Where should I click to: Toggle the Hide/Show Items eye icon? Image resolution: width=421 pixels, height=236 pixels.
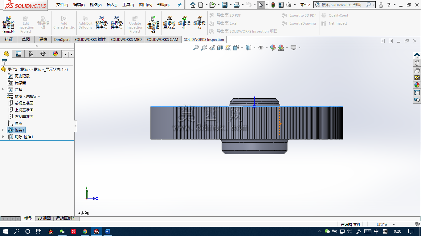click(261, 48)
